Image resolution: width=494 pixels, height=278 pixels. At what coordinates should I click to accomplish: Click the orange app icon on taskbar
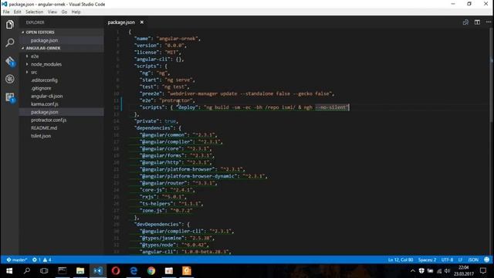[187, 271]
